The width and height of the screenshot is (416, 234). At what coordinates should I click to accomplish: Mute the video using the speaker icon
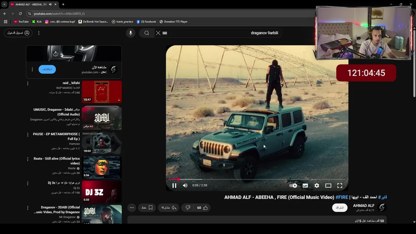pyautogui.click(x=185, y=186)
